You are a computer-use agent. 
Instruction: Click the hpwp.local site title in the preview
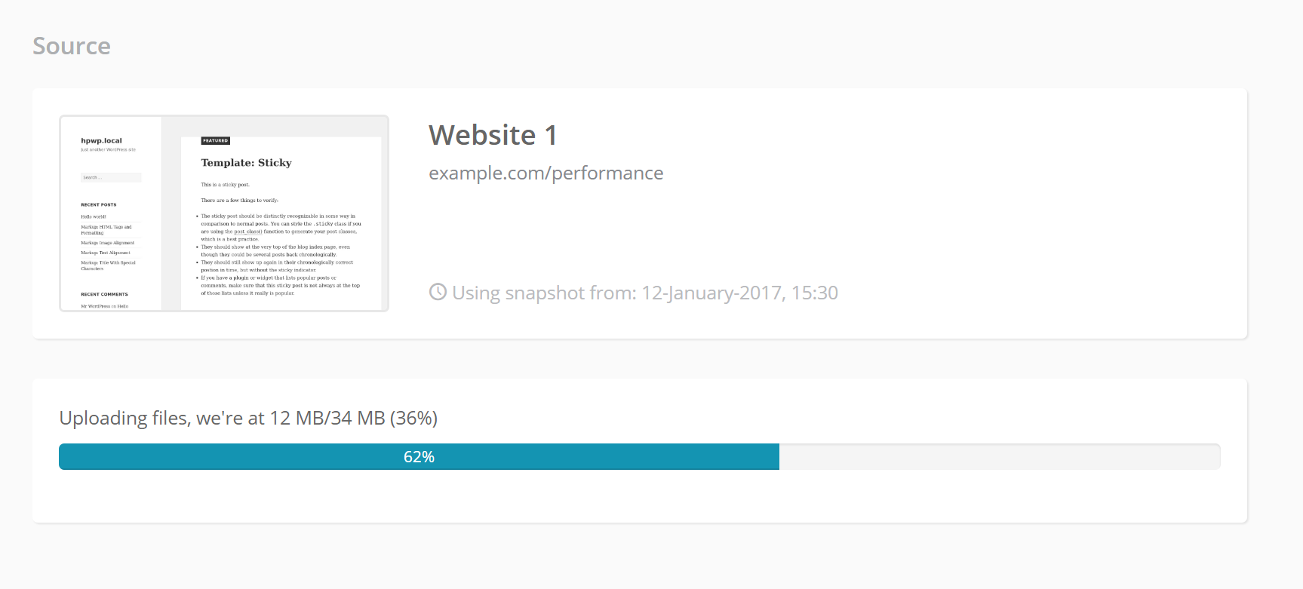(x=101, y=141)
